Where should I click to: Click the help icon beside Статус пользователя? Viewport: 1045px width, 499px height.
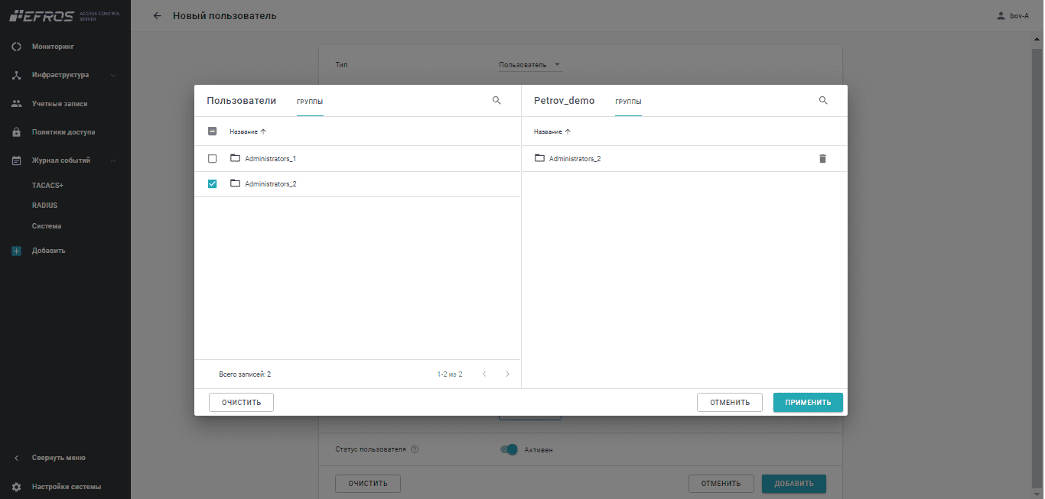click(x=415, y=449)
